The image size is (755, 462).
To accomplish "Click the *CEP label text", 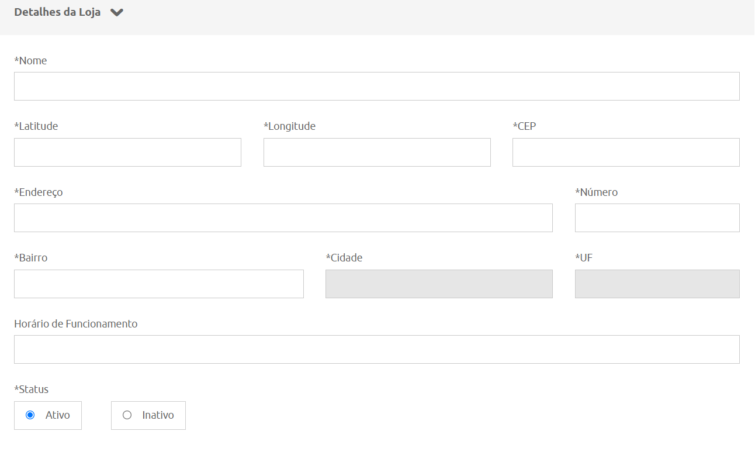I will point(524,126).
